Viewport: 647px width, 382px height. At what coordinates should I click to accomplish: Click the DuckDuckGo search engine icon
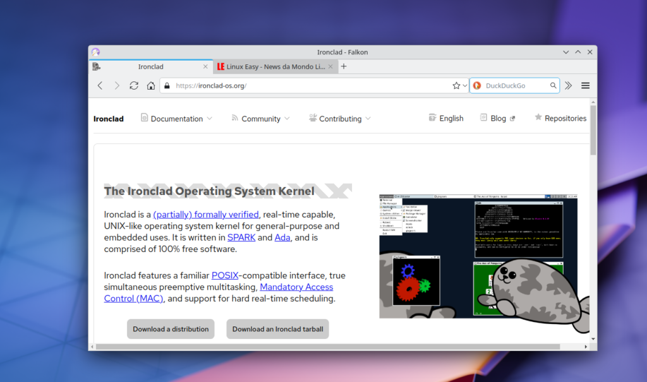point(477,85)
